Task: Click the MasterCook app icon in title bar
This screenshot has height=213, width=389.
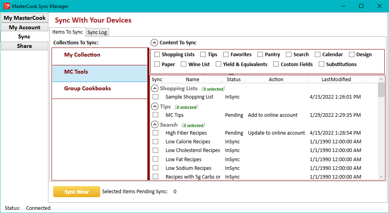Action: tap(7, 6)
